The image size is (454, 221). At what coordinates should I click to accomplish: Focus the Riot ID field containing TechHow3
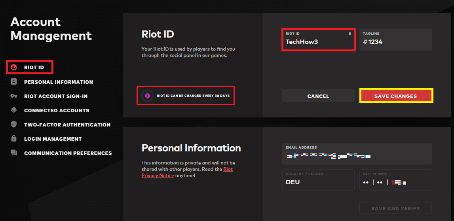click(x=318, y=42)
